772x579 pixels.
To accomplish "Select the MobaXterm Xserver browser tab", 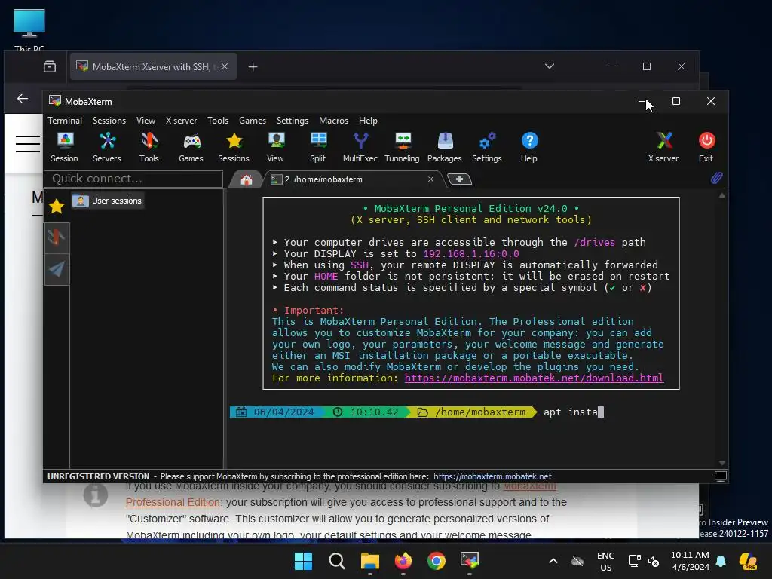I will point(153,66).
